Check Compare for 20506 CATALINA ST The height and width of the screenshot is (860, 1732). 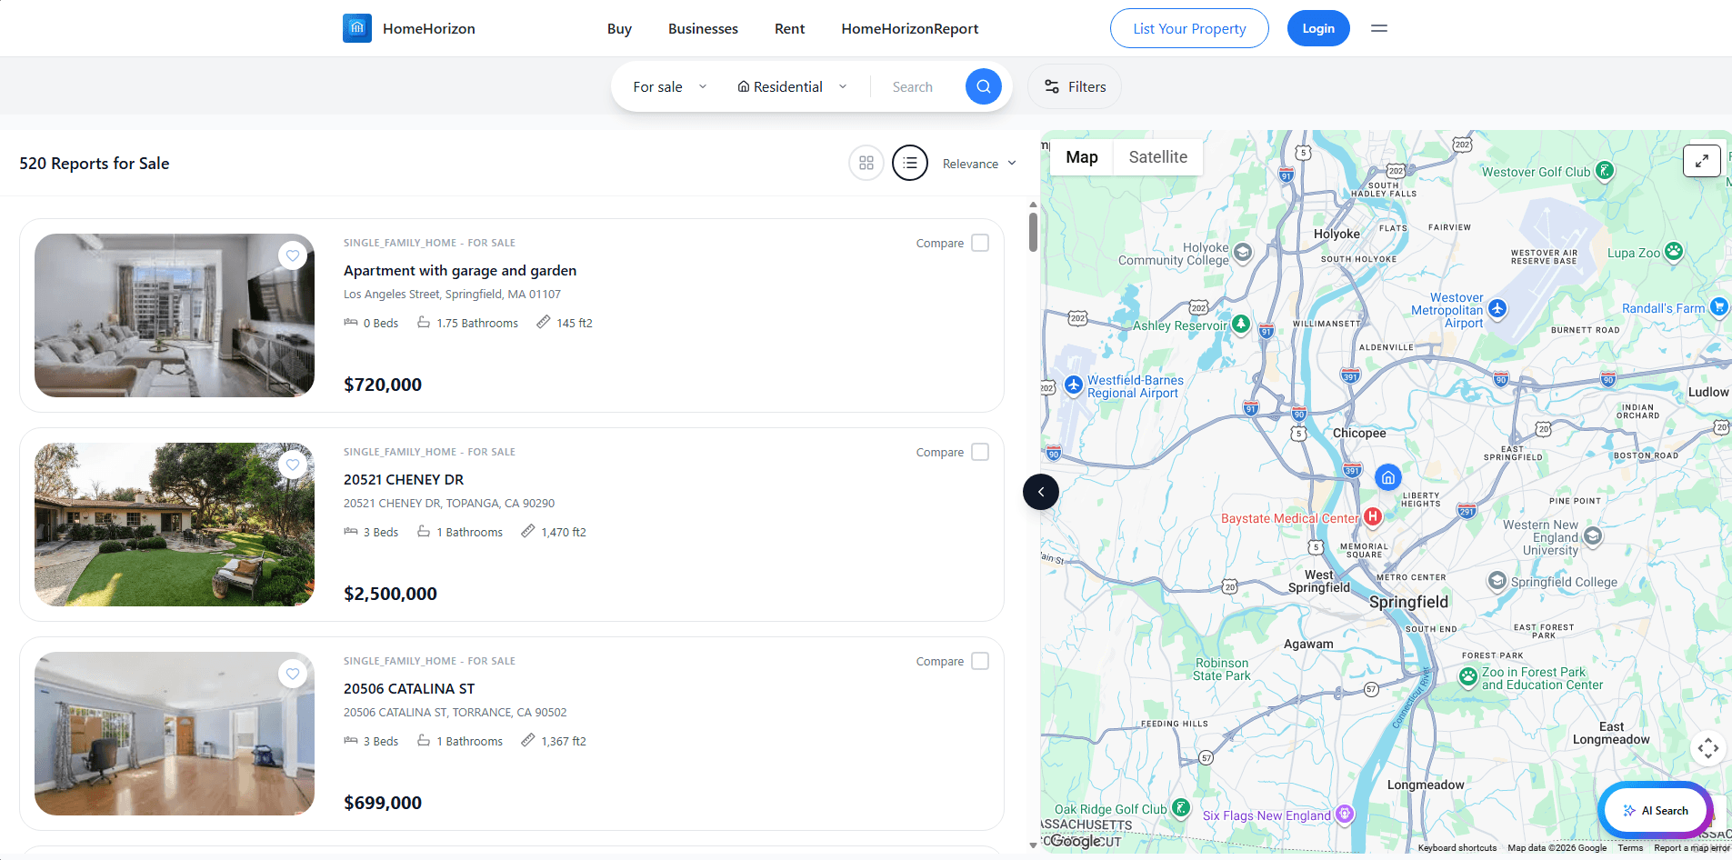980,661
